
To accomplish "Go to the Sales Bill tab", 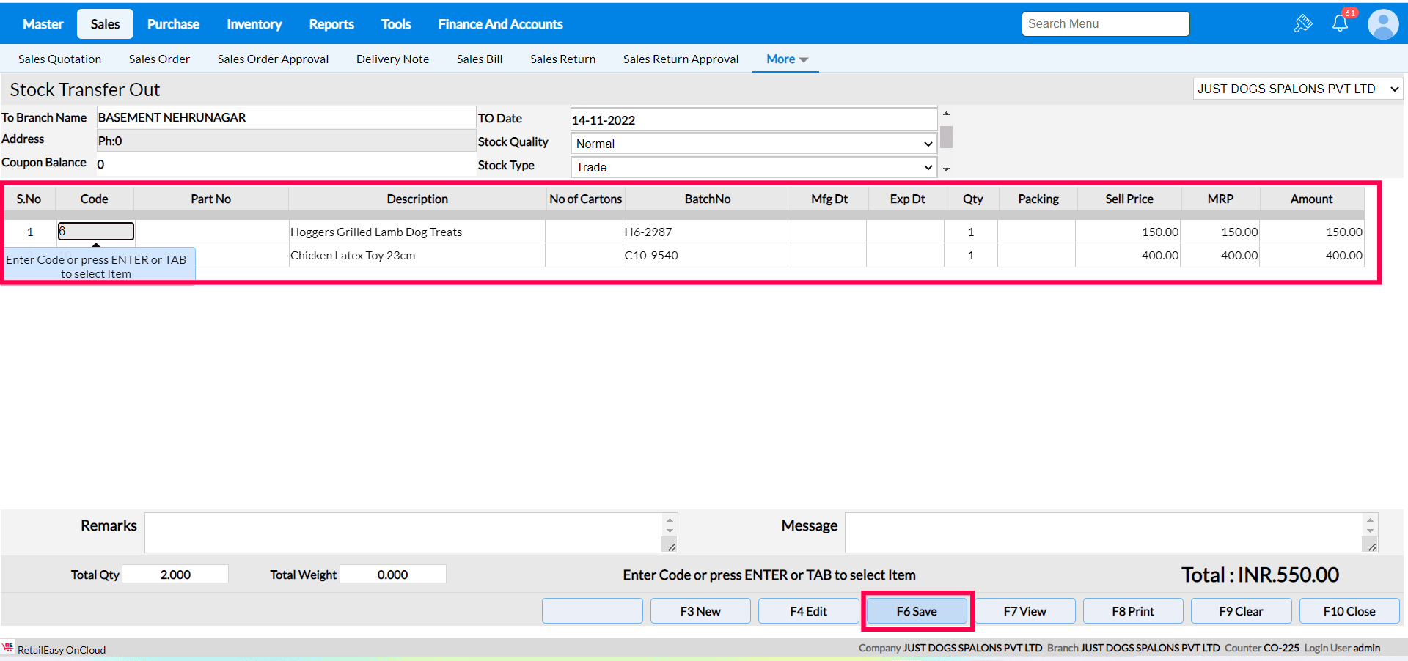I will (479, 59).
